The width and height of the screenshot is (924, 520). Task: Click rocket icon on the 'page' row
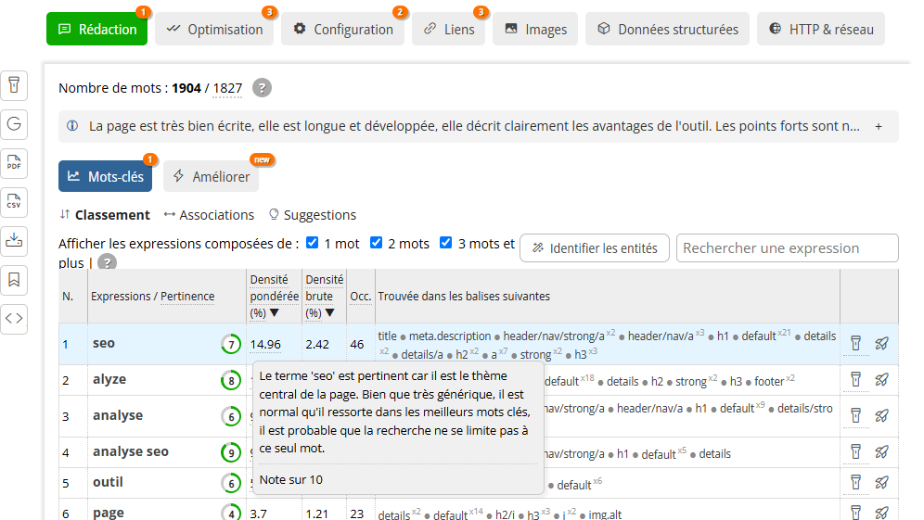(x=881, y=513)
